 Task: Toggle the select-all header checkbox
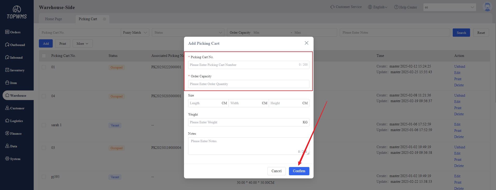(44, 56)
